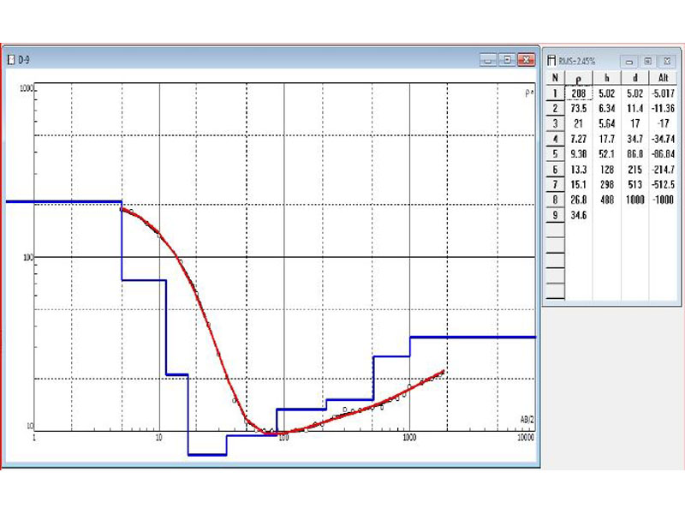Select the h column header
The width and height of the screenshot is (685, 514).
point(606,78)
